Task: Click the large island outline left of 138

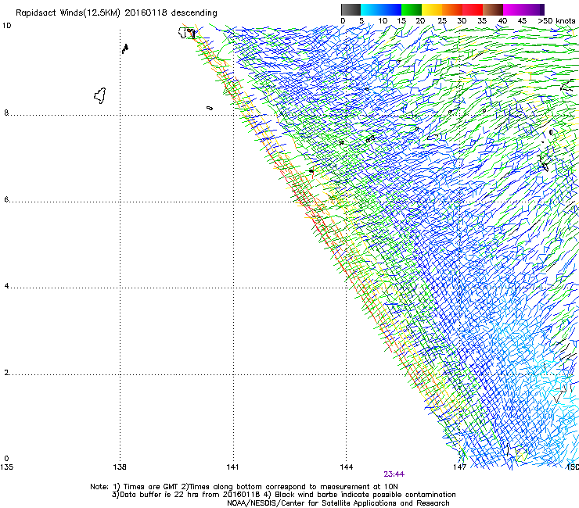Action: coord(100,95)
